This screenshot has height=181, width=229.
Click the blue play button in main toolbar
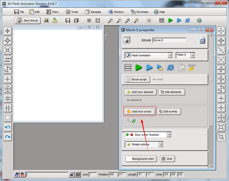[x=179, y=20]
